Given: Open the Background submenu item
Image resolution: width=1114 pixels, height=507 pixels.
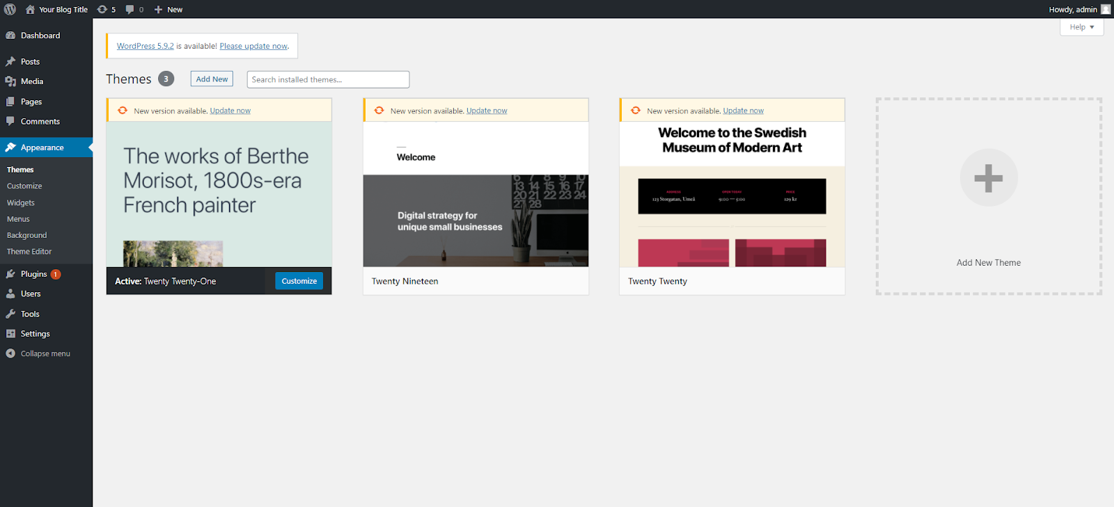Looking at the screenshot, I should click(27, 235).
